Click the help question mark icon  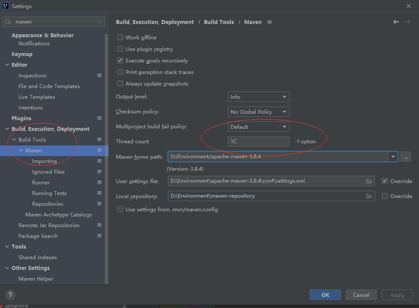tap(11, 295)
